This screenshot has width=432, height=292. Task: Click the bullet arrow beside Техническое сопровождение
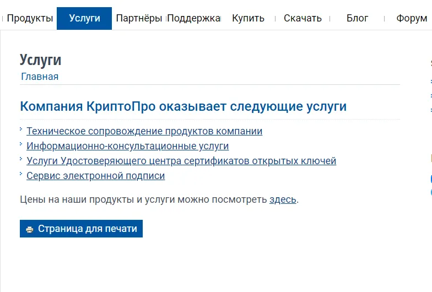[21, 129]
